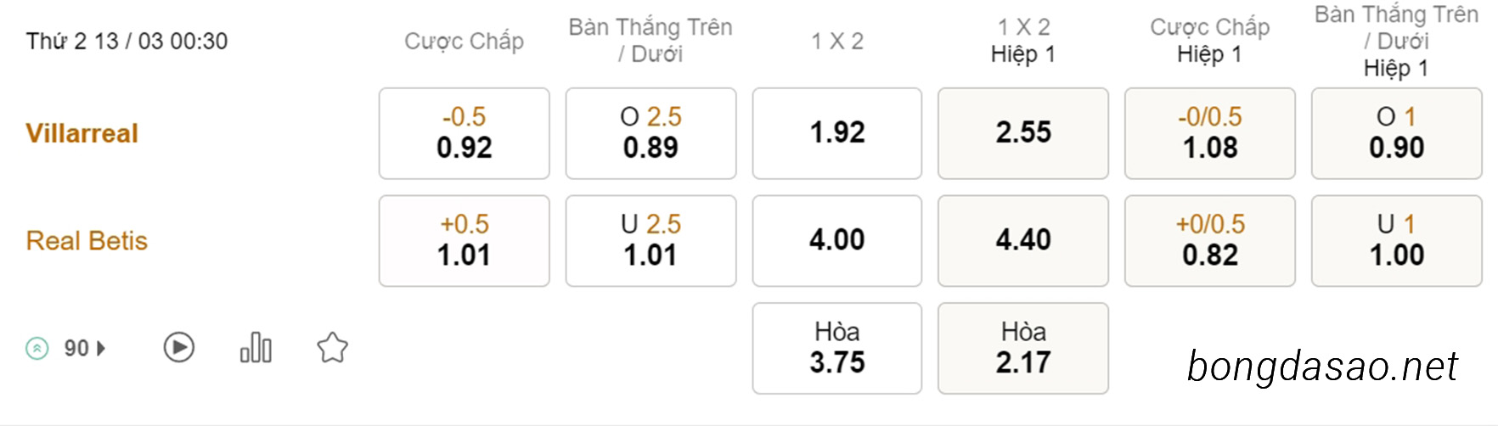Pick first-half handicap +0/0.5 at 0.82
1498x426 pixels.
click(1210, 241)
